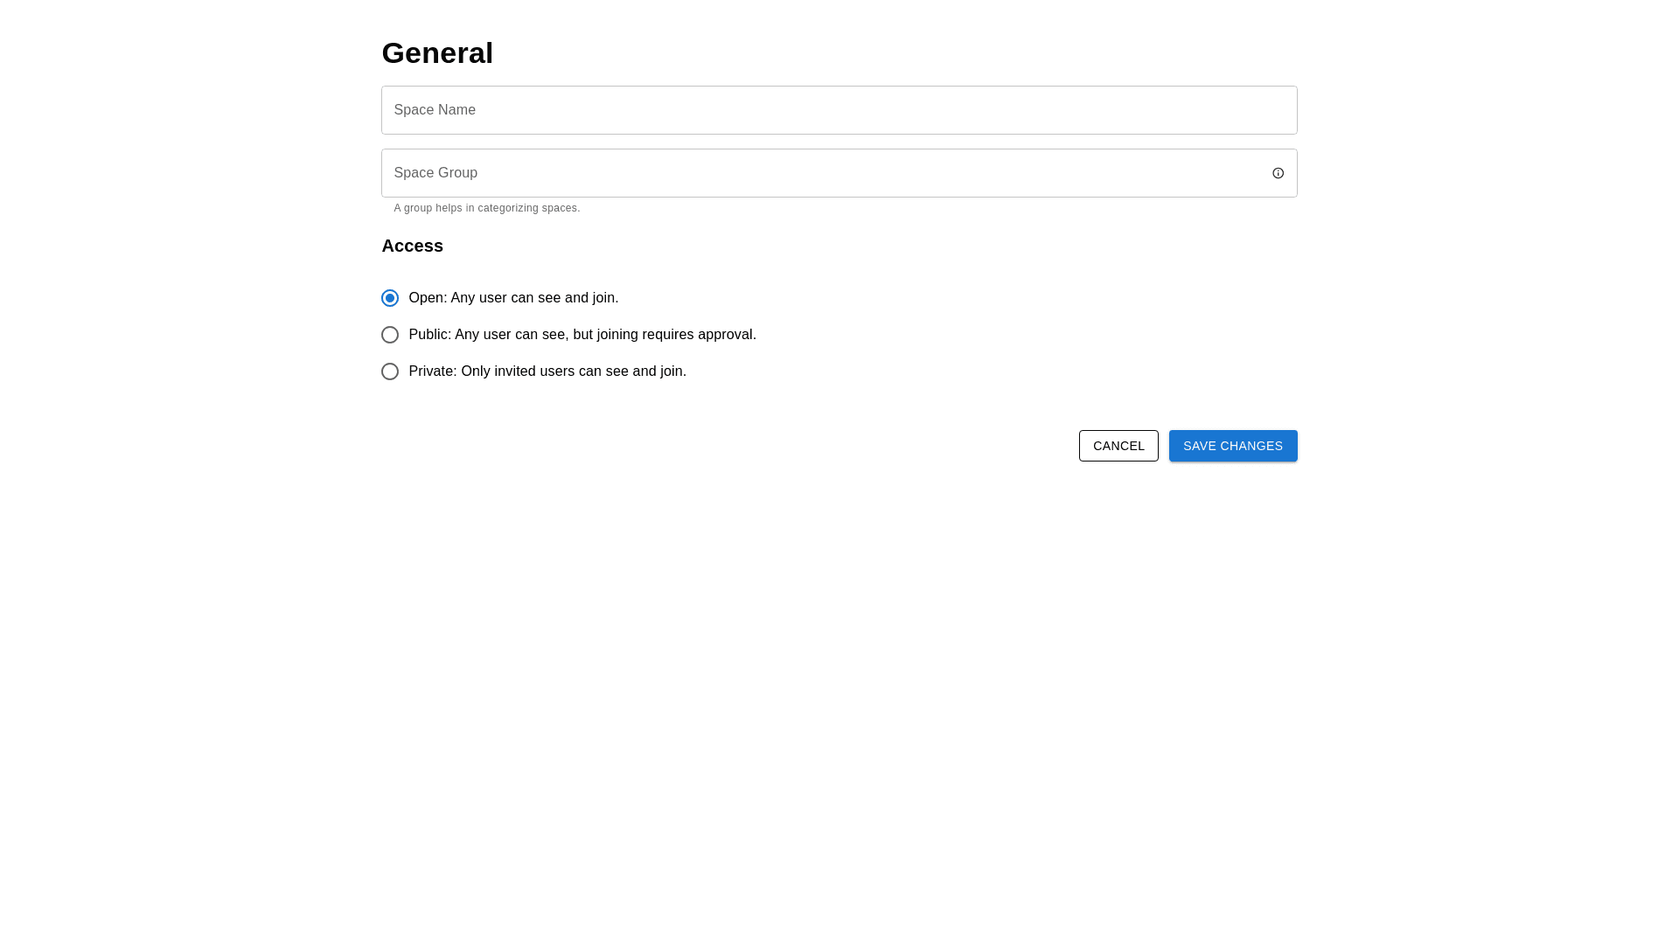
Task: Make the space invite-only
Action: coord(390,371)
